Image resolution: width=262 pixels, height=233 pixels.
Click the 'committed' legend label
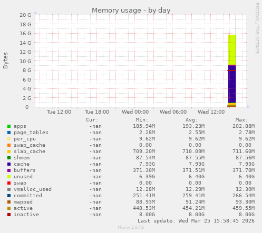pyautogui.click(x=28, y=196)
